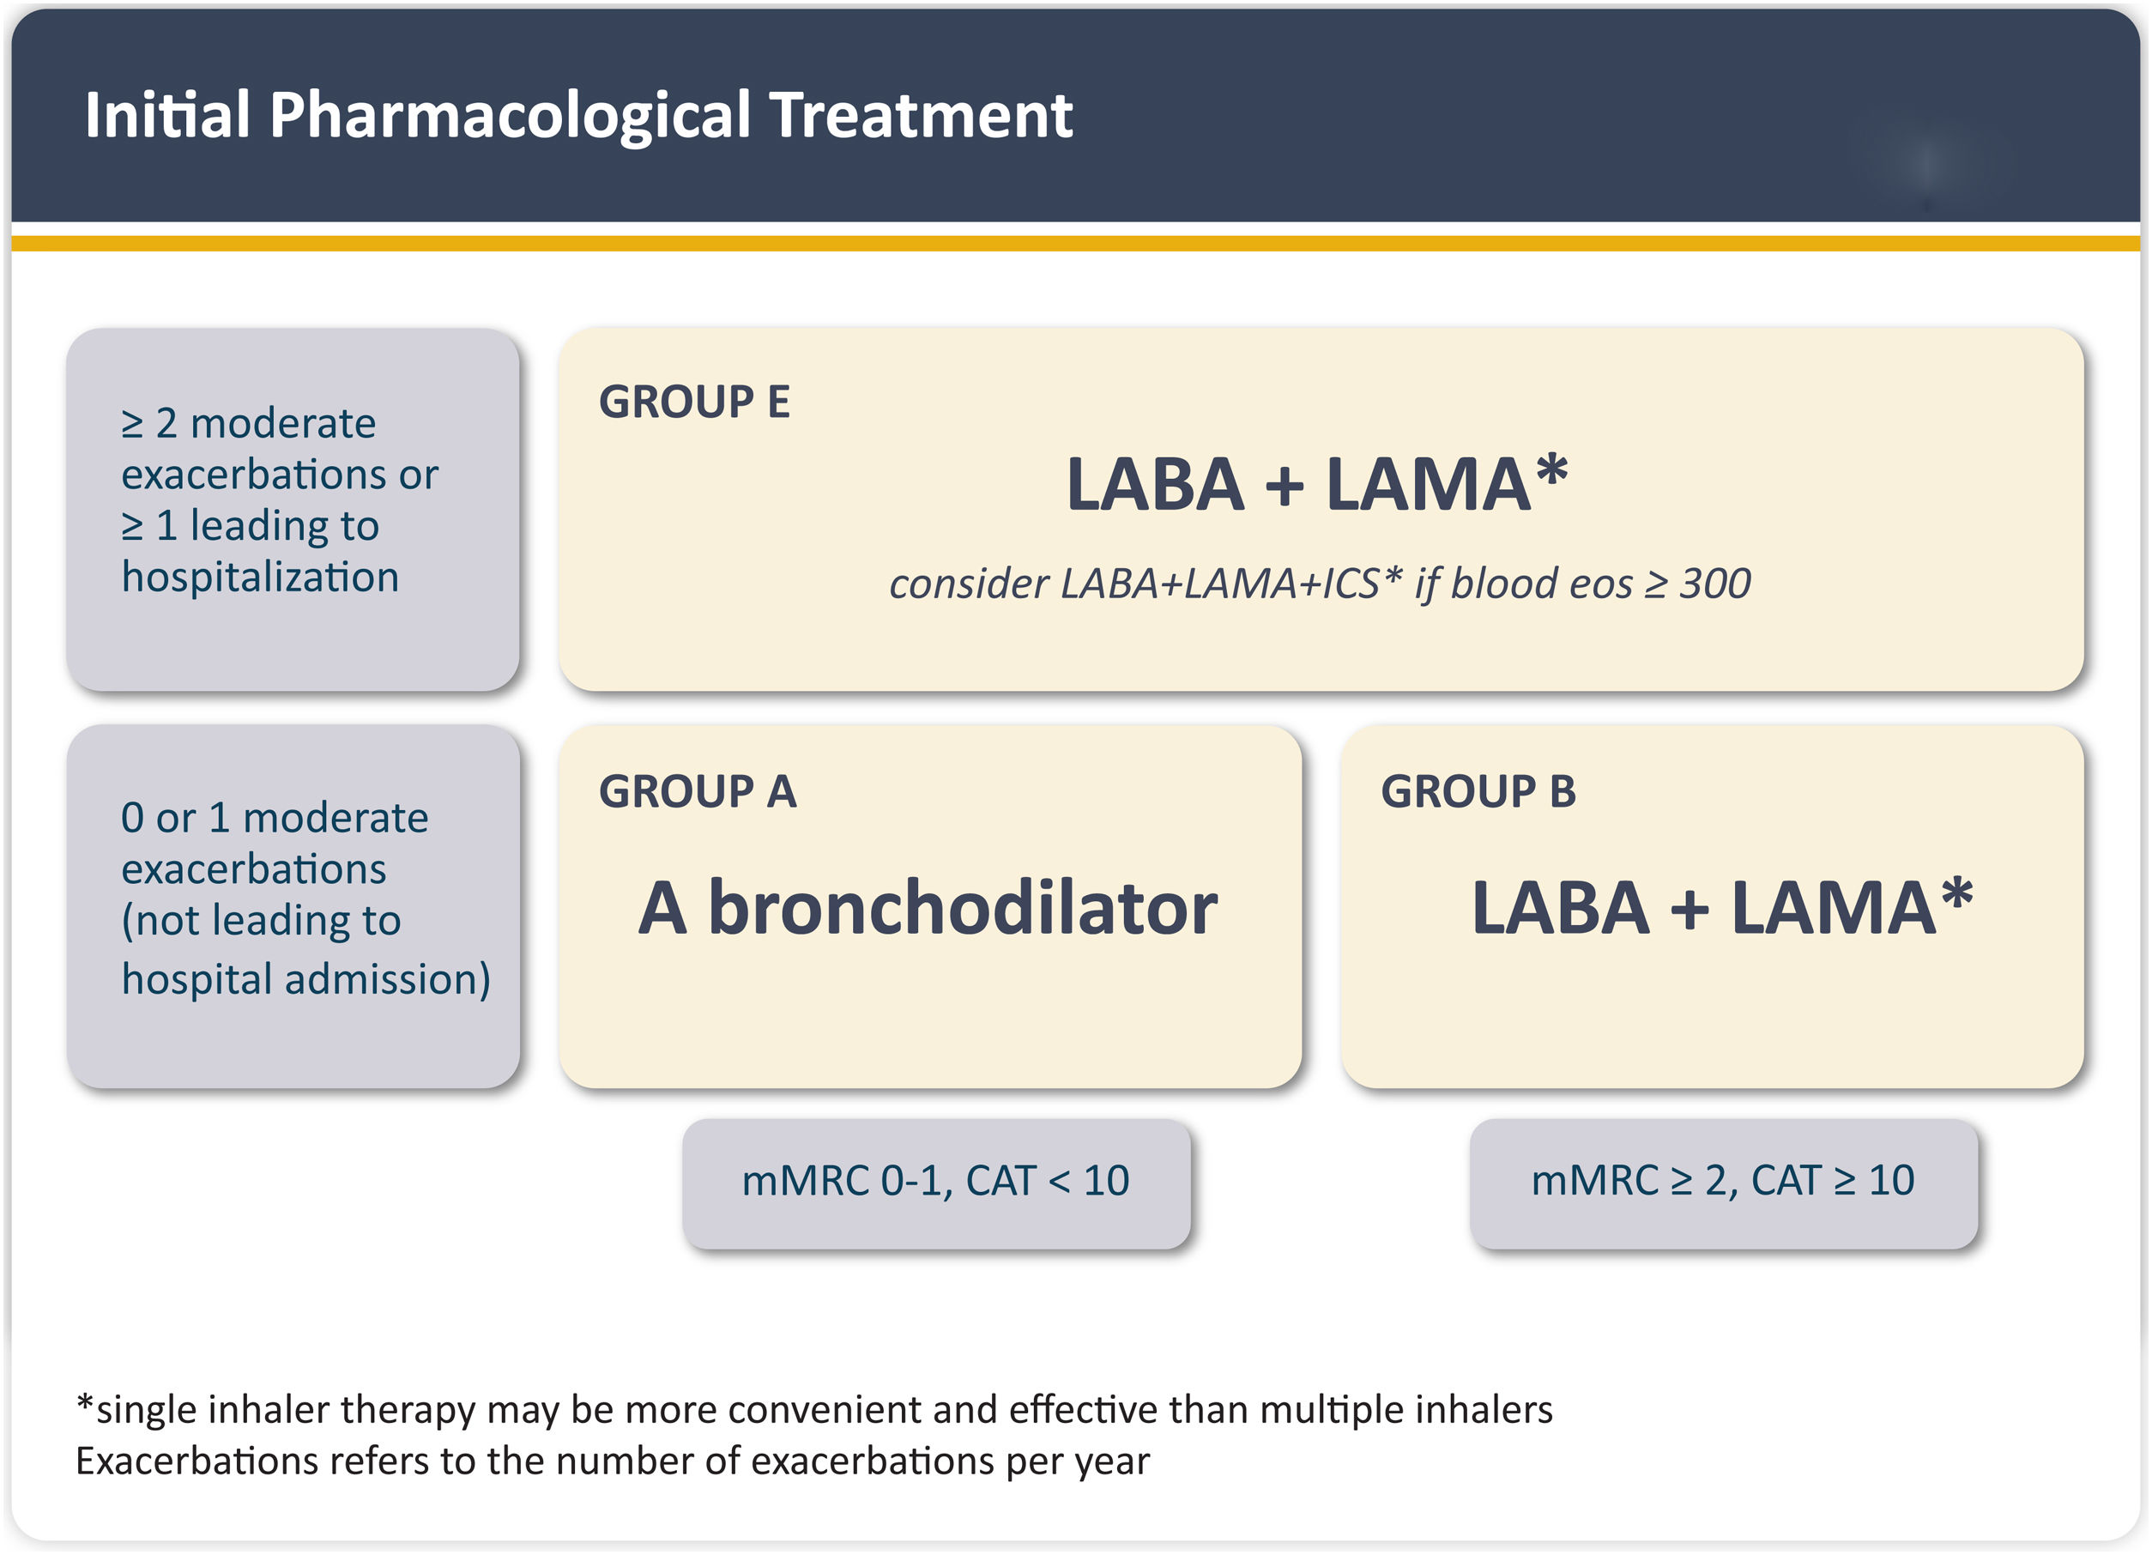Select the GROUP E heading label

tap(693, 402)
